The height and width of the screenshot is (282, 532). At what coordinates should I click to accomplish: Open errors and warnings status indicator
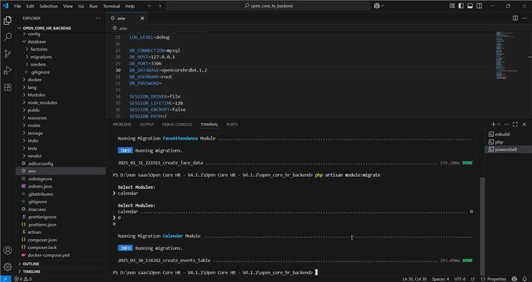tap(23, 279)
